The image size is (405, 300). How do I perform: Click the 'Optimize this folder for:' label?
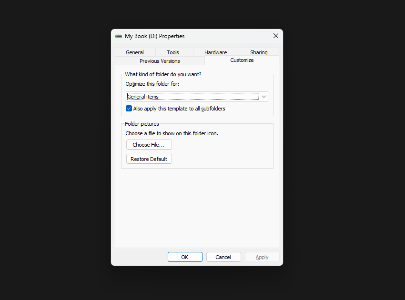(152, 84)
